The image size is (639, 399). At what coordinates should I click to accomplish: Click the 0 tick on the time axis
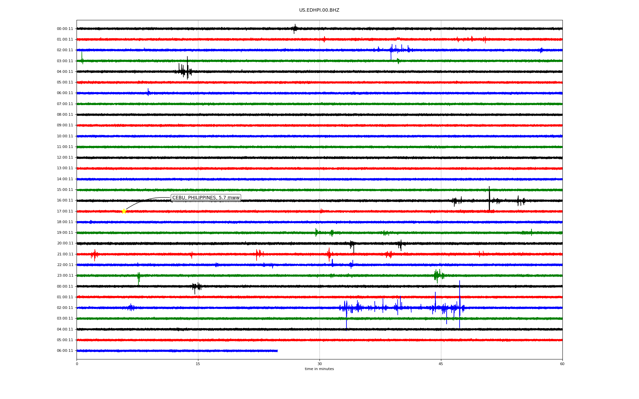coord(77,364)
